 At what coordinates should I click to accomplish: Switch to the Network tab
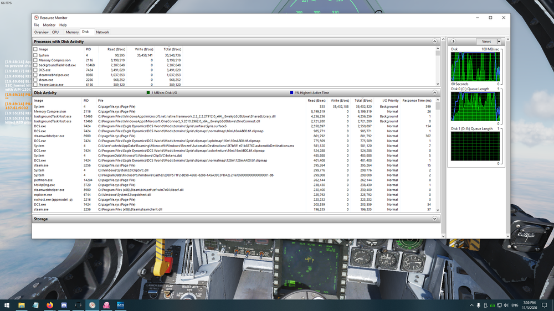point(102,32)
